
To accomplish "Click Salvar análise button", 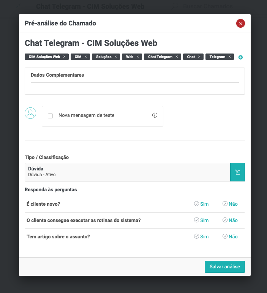I will [x=224, y=267].
